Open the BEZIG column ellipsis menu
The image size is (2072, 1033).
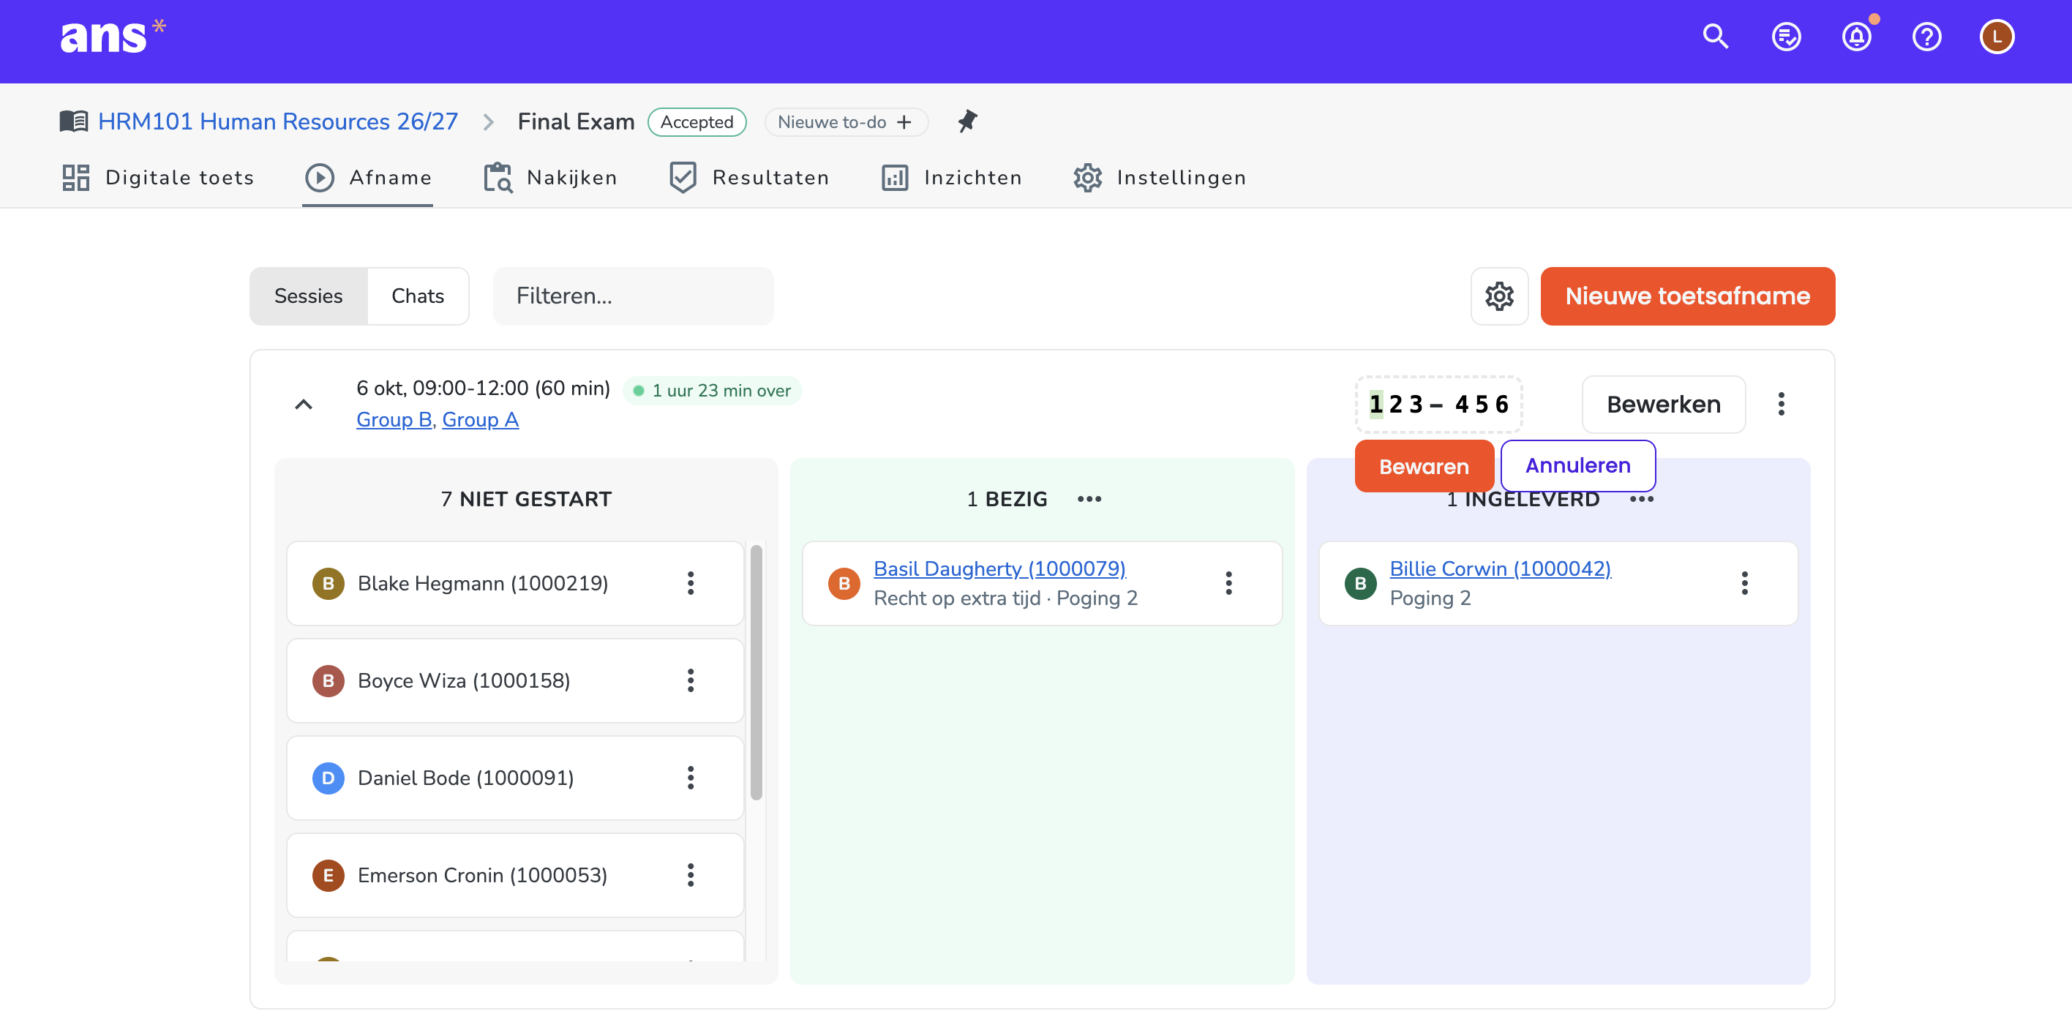[1089, 500]
